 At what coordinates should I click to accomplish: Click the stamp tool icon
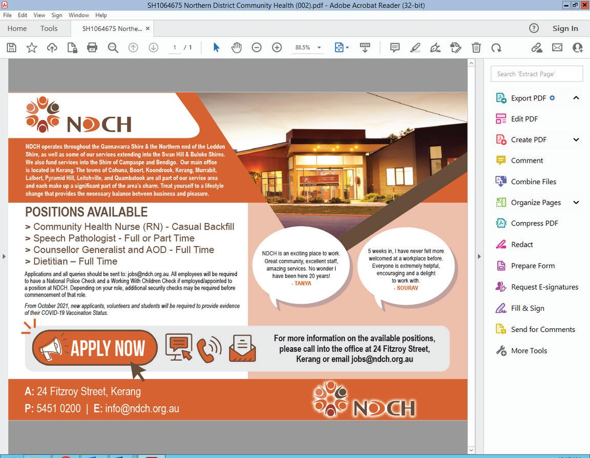point(456,48)
